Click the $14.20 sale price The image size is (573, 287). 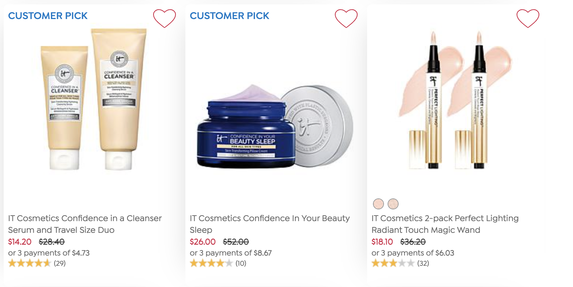[20, 242]
